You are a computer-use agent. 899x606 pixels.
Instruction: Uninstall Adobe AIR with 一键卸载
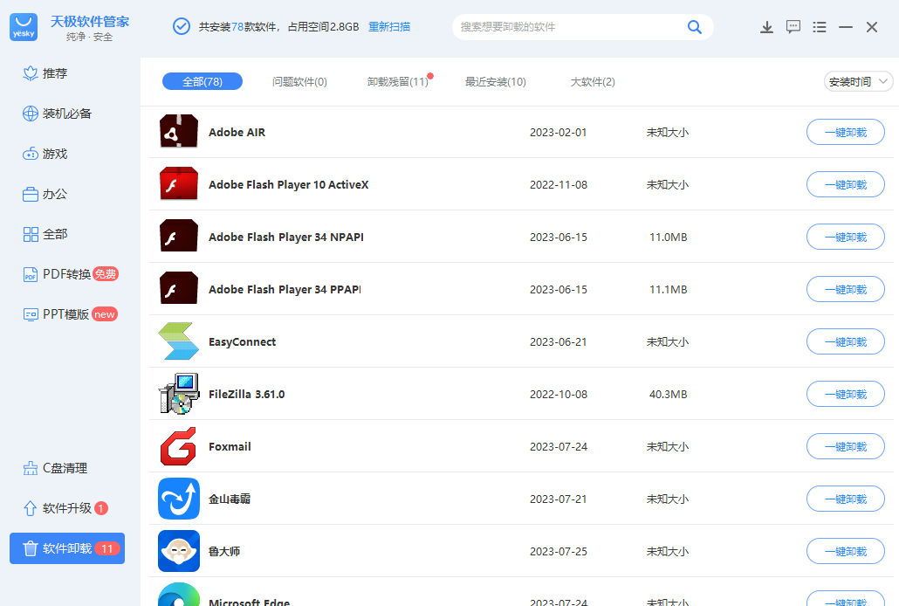[845, 132]
